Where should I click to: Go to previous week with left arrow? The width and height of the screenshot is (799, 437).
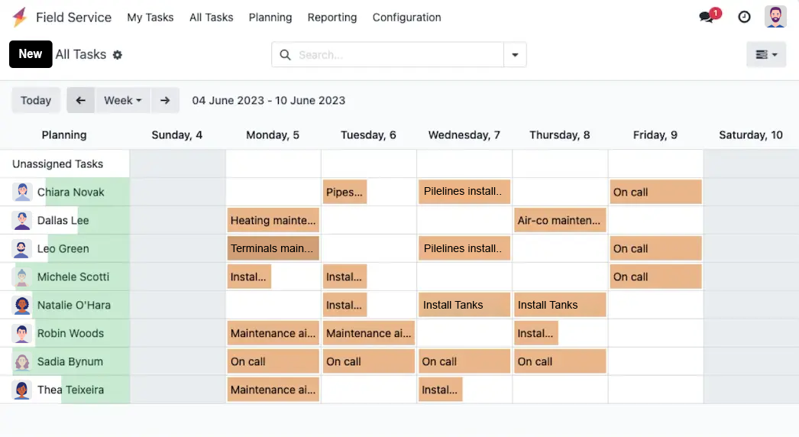80,100
